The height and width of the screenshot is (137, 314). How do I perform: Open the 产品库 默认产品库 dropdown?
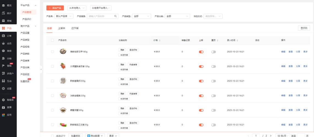click(64, 16)
